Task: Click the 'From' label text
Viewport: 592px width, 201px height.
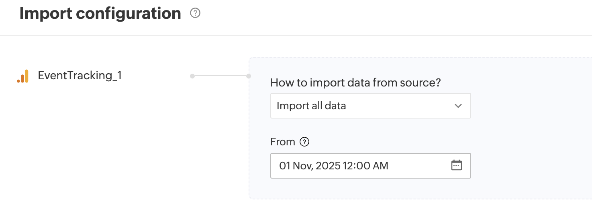Action: tap(283, 142)
